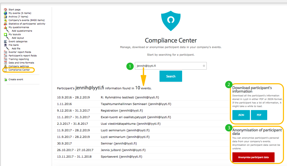Open Company's events (8400 items)
This screenshot has width=287, height=166.
[x=26, y=20]
